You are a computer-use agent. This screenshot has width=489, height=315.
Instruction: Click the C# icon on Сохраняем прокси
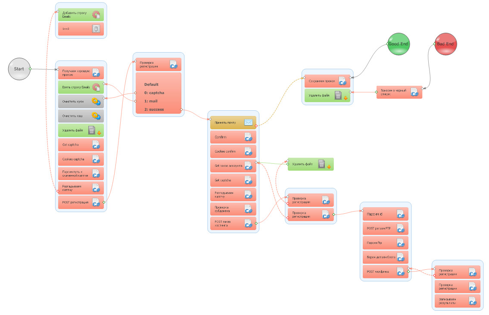pos(343,81)
